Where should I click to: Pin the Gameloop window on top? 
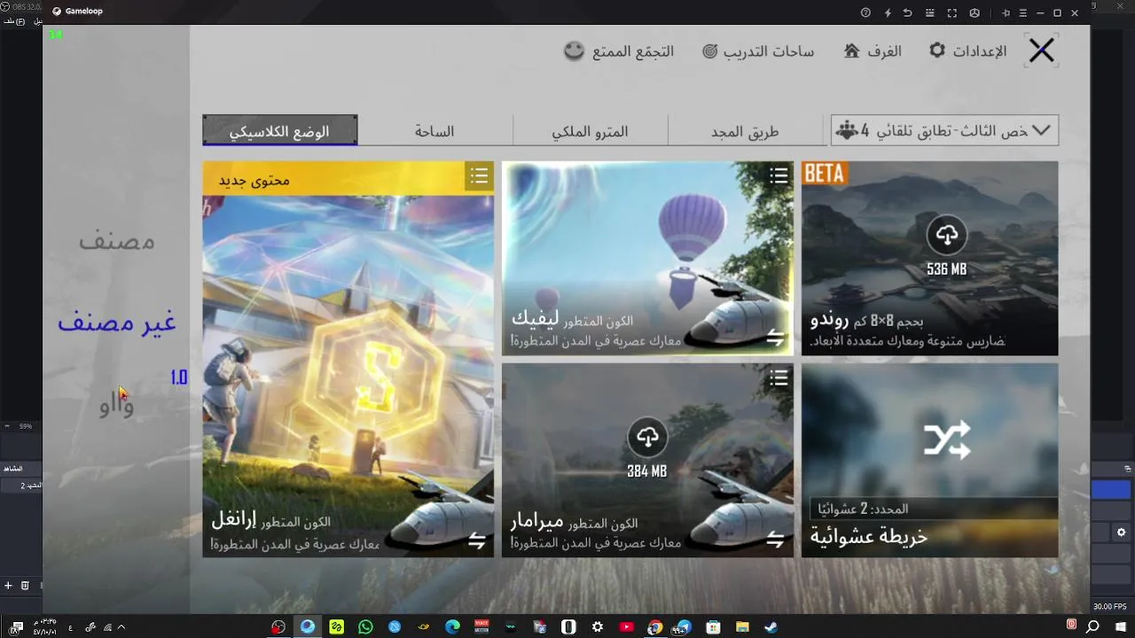(x=1006, y=12)
